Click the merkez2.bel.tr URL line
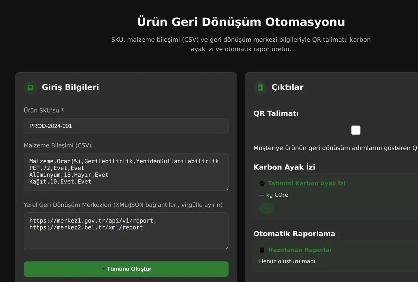This screenshot has height=282, width=418. click(86, 227)
